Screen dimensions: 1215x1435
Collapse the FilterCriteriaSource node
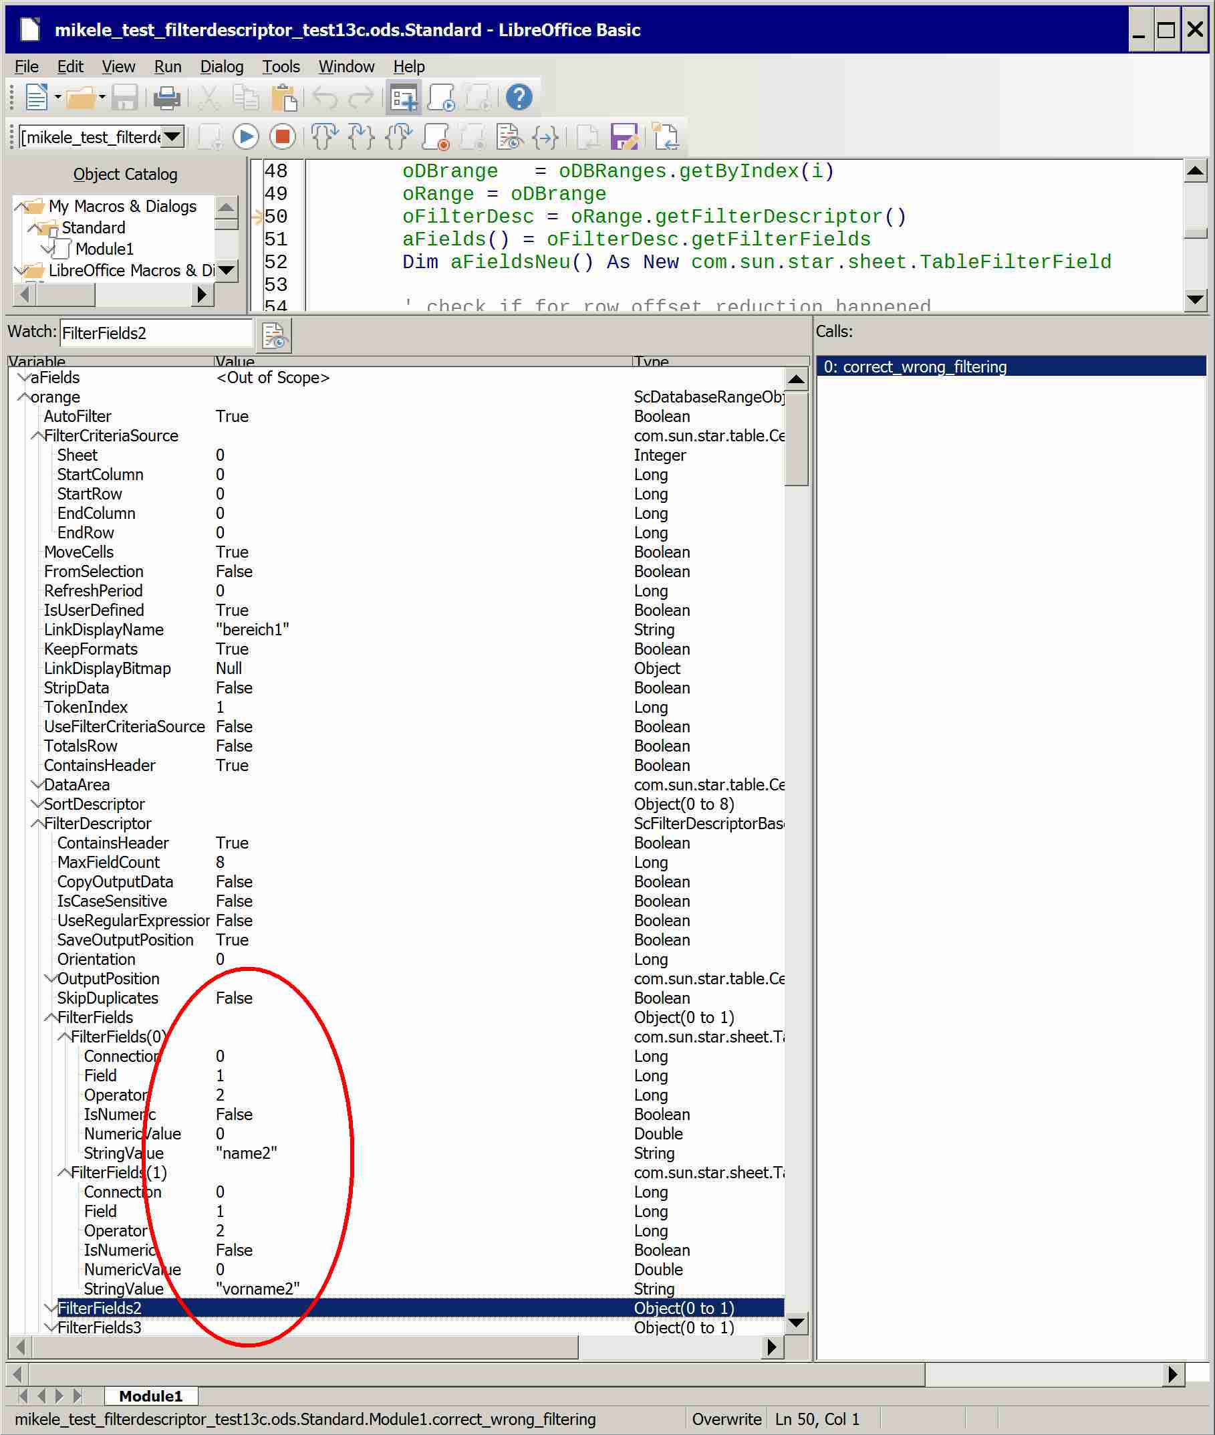point(37,435)
